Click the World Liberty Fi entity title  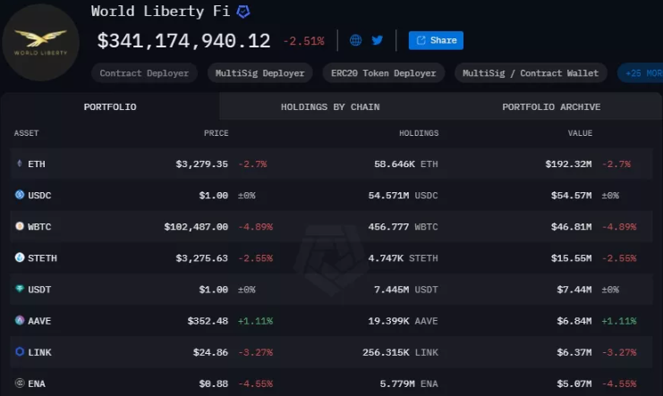[160, 11]
